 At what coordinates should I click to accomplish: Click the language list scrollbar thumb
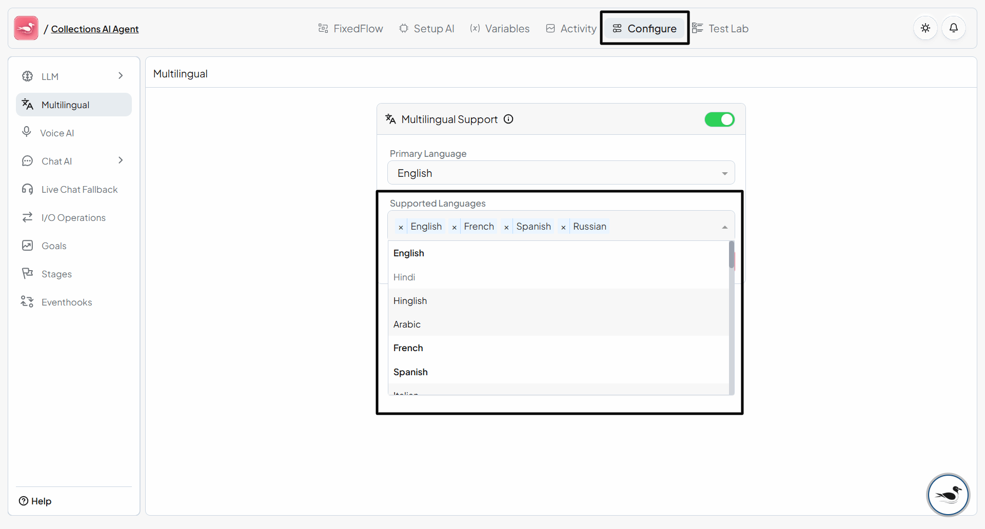731,255
